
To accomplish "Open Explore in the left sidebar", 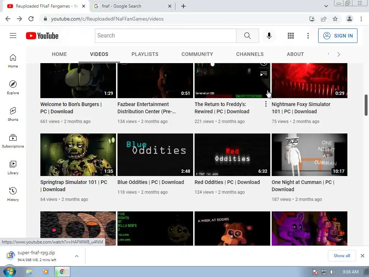I will pyautogui.click(x=13, y=88).
